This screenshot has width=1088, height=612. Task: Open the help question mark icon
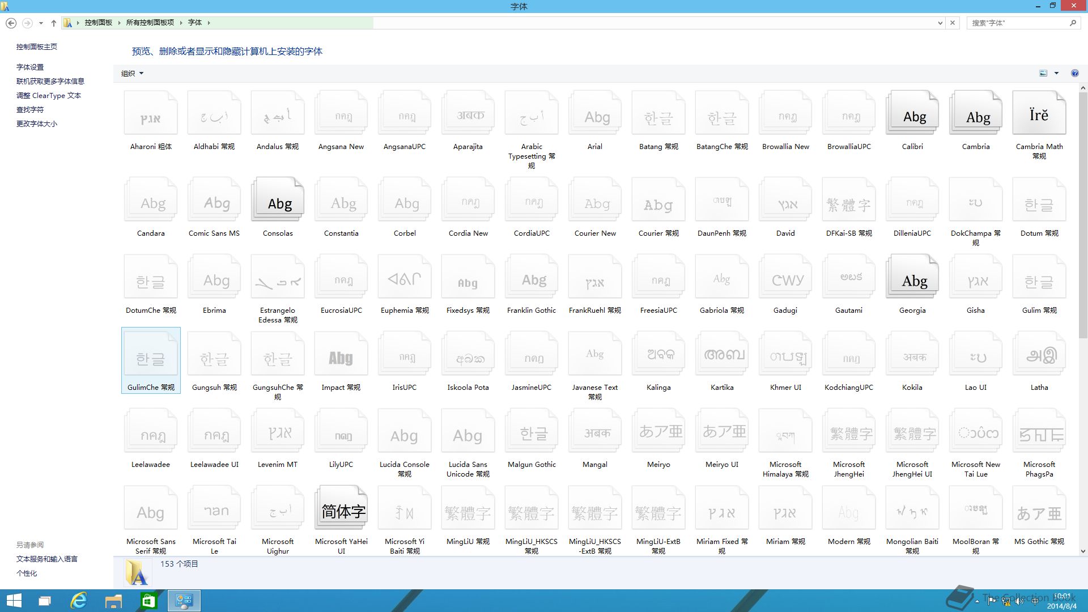(1074, 73)
